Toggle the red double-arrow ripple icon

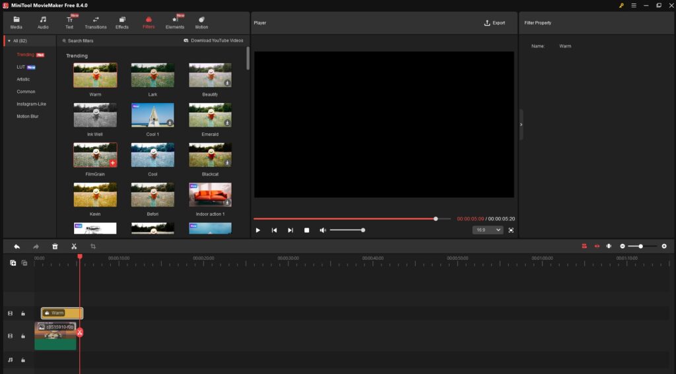[597, 246]
